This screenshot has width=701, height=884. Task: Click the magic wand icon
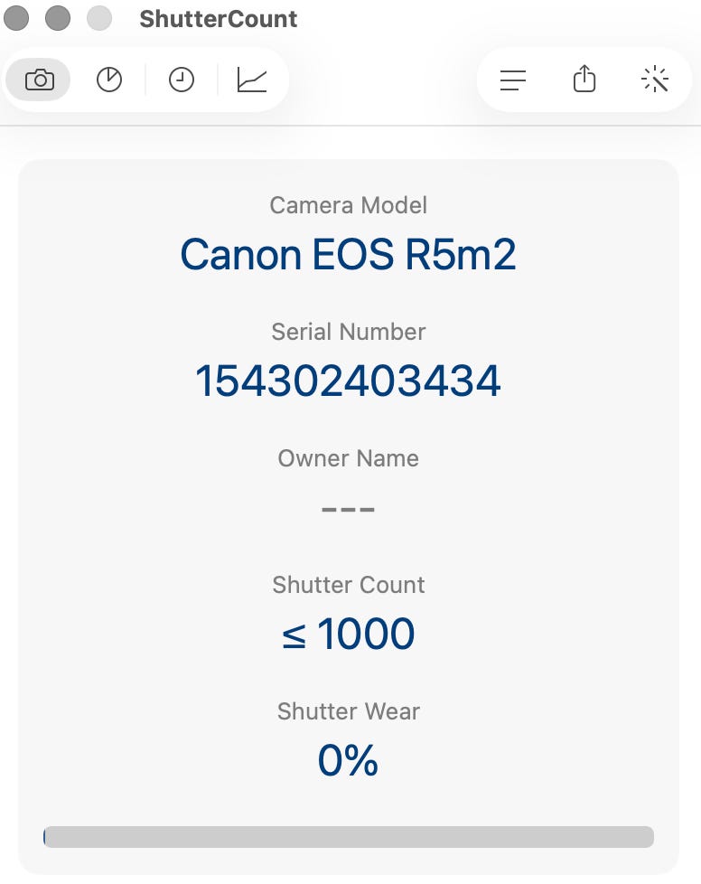tap(655, 80)
